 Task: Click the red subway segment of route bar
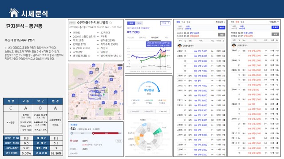pos(106,133)
